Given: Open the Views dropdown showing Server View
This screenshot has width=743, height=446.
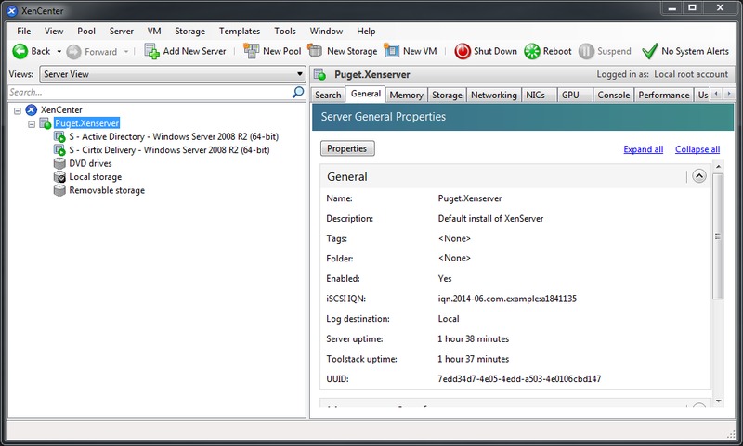Looking at the screenshot, I should point(172,74).
